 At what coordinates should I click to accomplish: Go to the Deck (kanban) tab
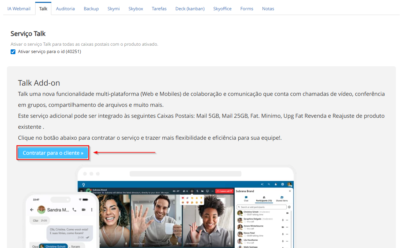coord(190,8)
